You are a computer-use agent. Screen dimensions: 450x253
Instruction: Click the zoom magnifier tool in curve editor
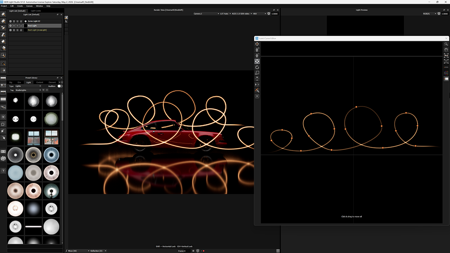click(446, 44)
